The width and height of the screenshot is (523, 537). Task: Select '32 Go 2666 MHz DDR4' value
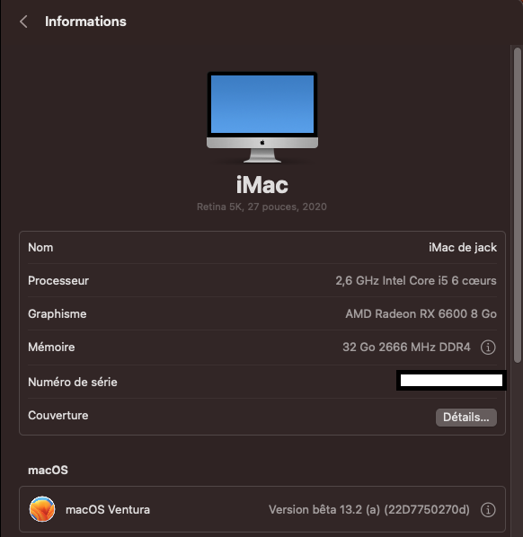(x=406, y=348)
